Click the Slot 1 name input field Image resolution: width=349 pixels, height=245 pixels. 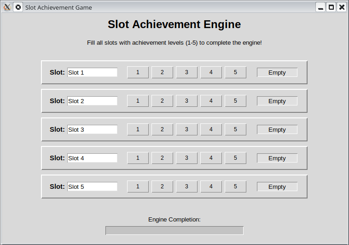92,72
